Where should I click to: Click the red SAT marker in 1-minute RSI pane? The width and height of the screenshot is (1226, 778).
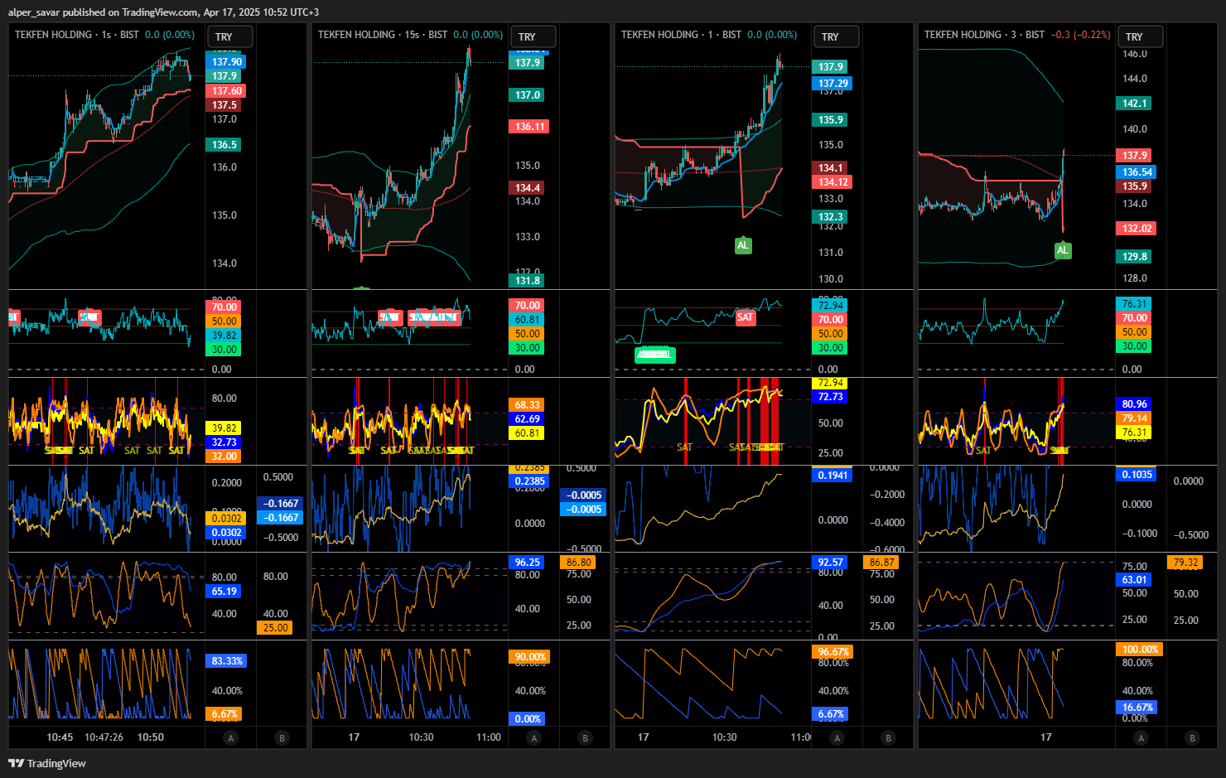(746, 317)
